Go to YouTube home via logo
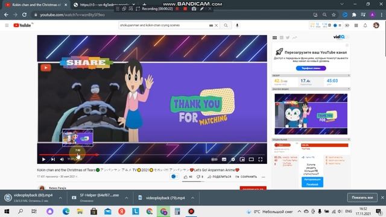 [x=22, y=25]
